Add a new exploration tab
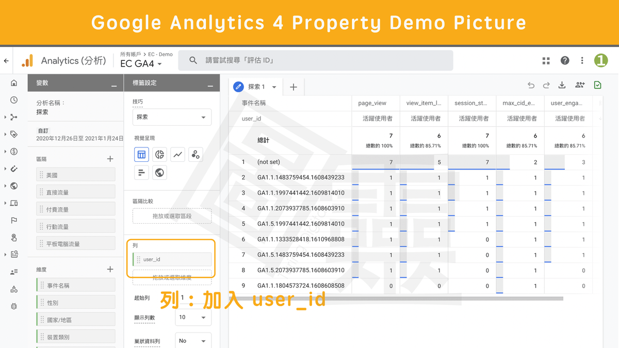This screenshot has width=619, height=348. pyautogui.click(x=294, y=87)
